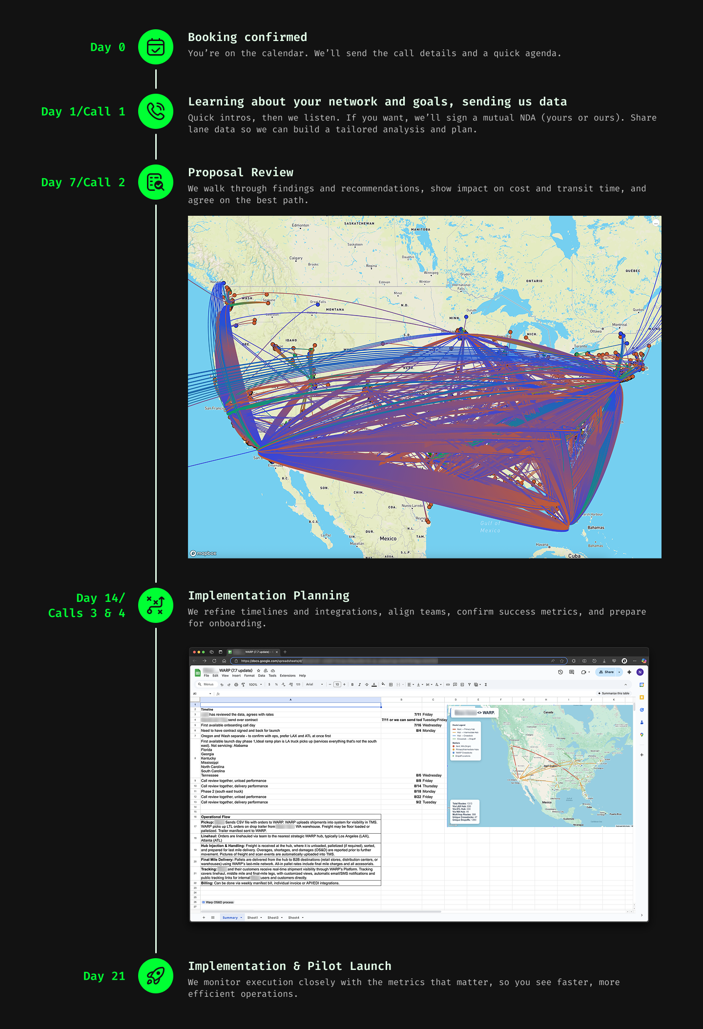Screen dimensions: 703x1029
Task: Click the browser home icon in screenshot
Action: click(x=224, y=660)
